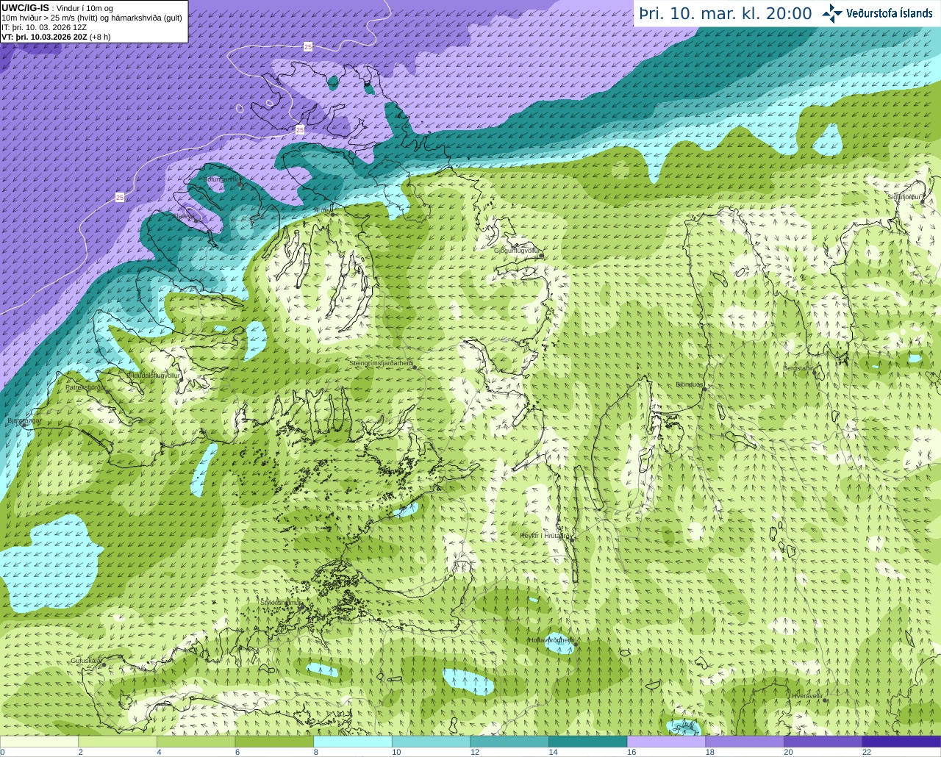Click the 14–16 m/s dark teal legend swatch
941x757 pixels.
pyautogui.click(x=588, y=742)
